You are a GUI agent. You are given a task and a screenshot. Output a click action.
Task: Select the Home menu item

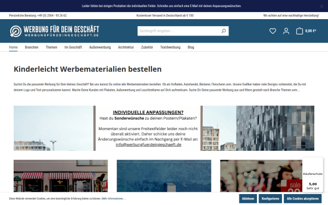13,47
